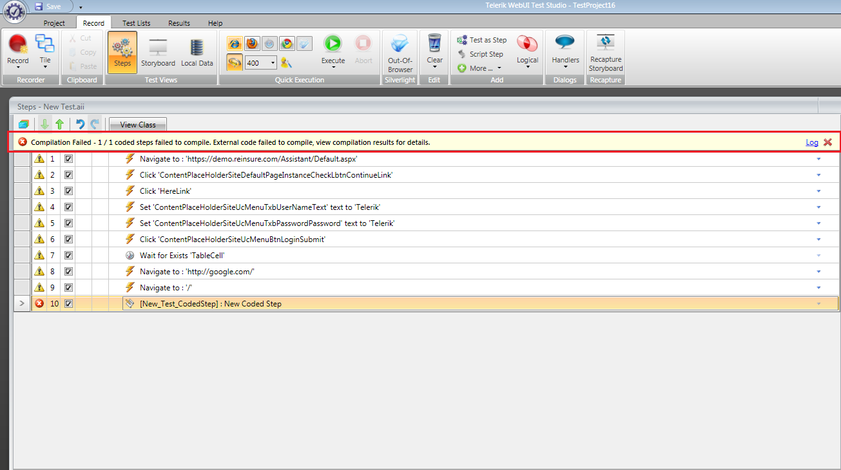Open the Local Data view
This screenshot has height=470, width=841.
coord(197,52)
